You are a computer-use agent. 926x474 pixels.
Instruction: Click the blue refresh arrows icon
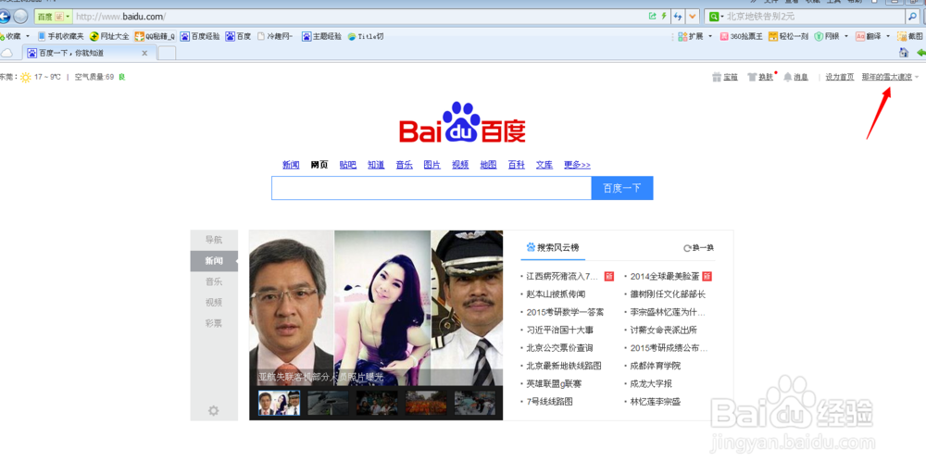pyautogui.click(x=678, y=17)
